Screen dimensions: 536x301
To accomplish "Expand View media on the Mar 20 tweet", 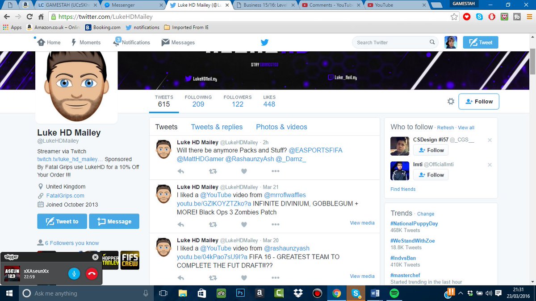I will coord(362,276).
